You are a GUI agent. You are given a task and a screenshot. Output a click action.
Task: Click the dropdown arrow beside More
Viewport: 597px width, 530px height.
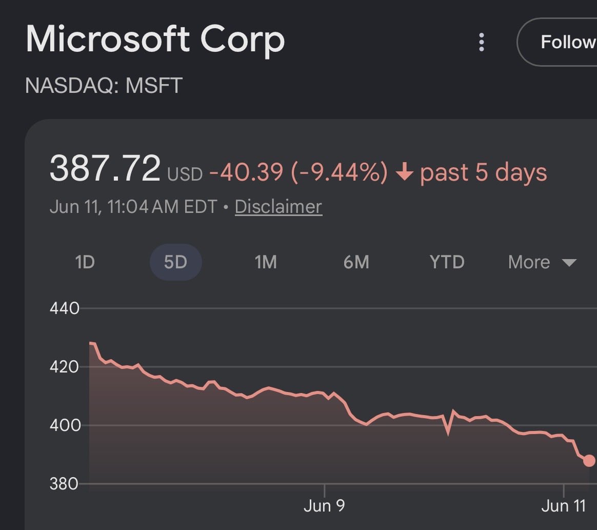click(569, 263)
